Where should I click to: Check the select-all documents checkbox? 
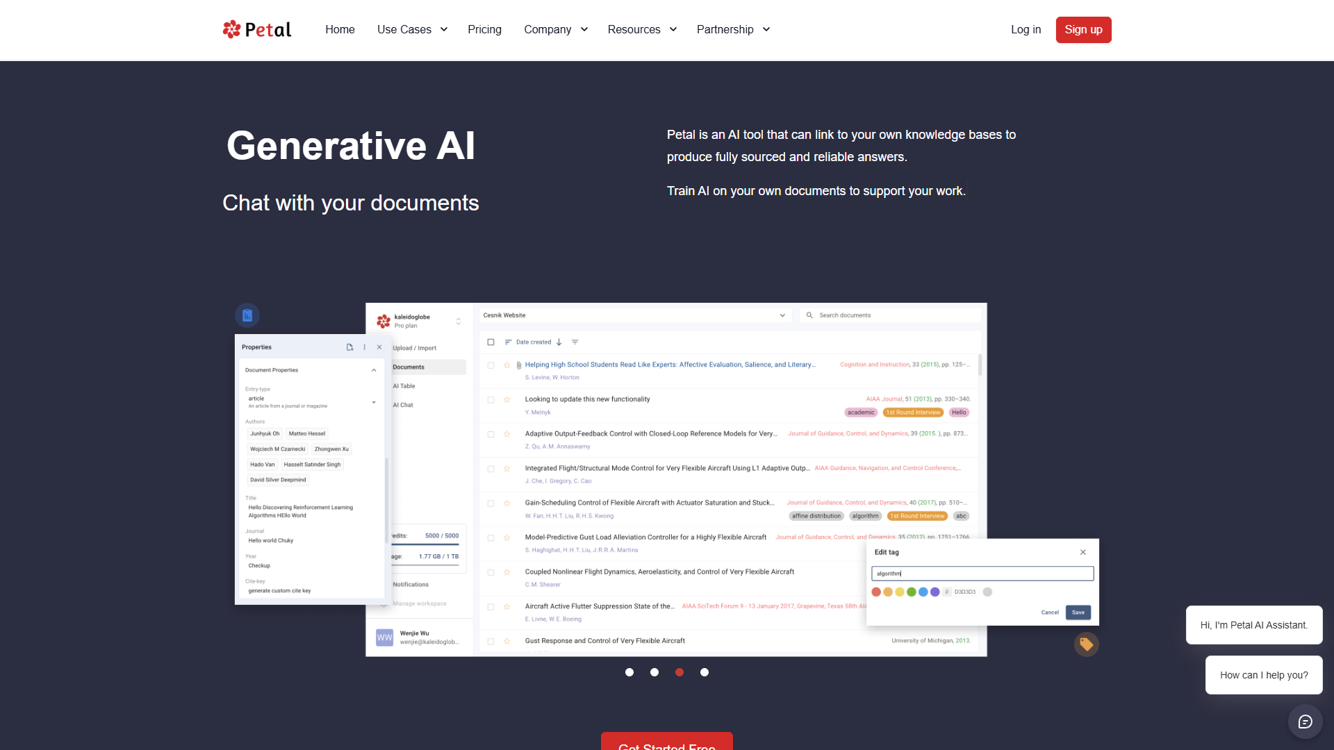[x=491, y=342]
